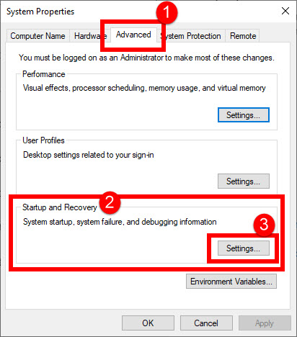Click the red number 2 badge
The height and width of the screenshot is (337, 297).
(x=110, y=202)
